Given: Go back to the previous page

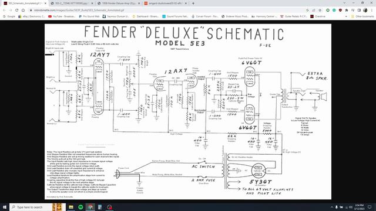Looking at the screenshot, I should click(4, 11).
